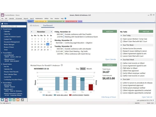Collapse the Due Today task group

click(121, 36)
